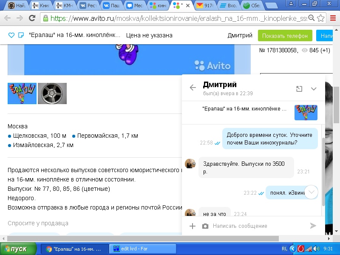Viewport: 340px width, 255px height.
Task: Select the Ералаш photo thumbnail
Action: (22, 93)
